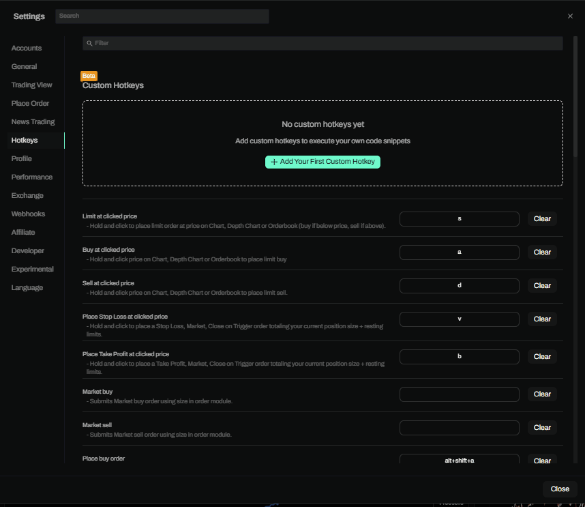Edit the Buy at clicked price hotkey field
Screen dimensions: 585x507
pyautogui.click(x=459, y=252)
